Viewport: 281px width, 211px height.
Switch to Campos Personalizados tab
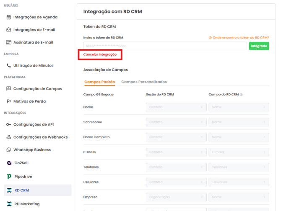pos(144,82)
